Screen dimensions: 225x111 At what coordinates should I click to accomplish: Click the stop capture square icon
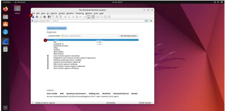(37, 17)
